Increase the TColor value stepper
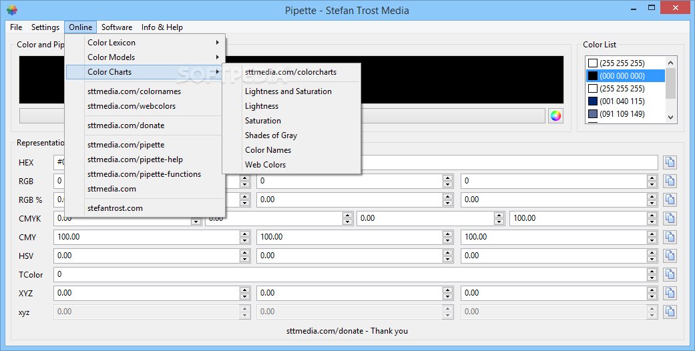Screen dimensions: 695x351 [652, 271]
